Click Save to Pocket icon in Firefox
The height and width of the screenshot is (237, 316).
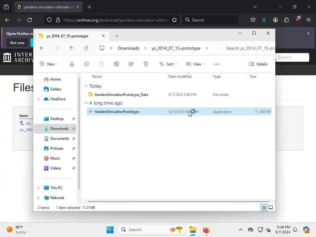click(253, 20)
